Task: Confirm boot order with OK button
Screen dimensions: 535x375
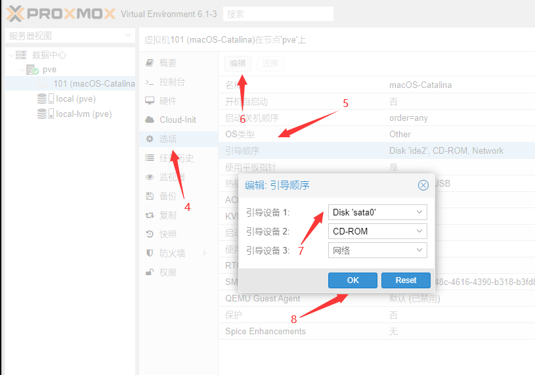Action: point(353,280)
